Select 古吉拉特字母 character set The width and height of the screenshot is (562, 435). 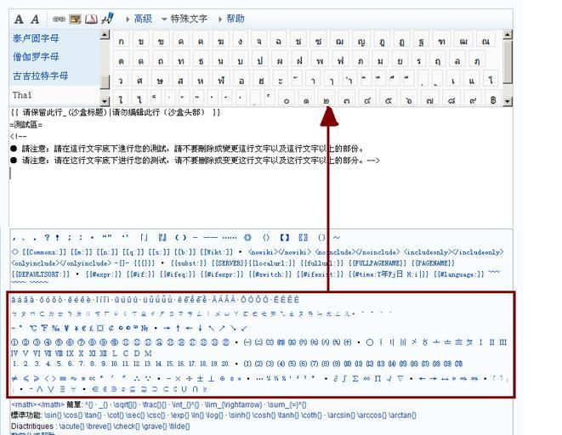click(41, 76)
